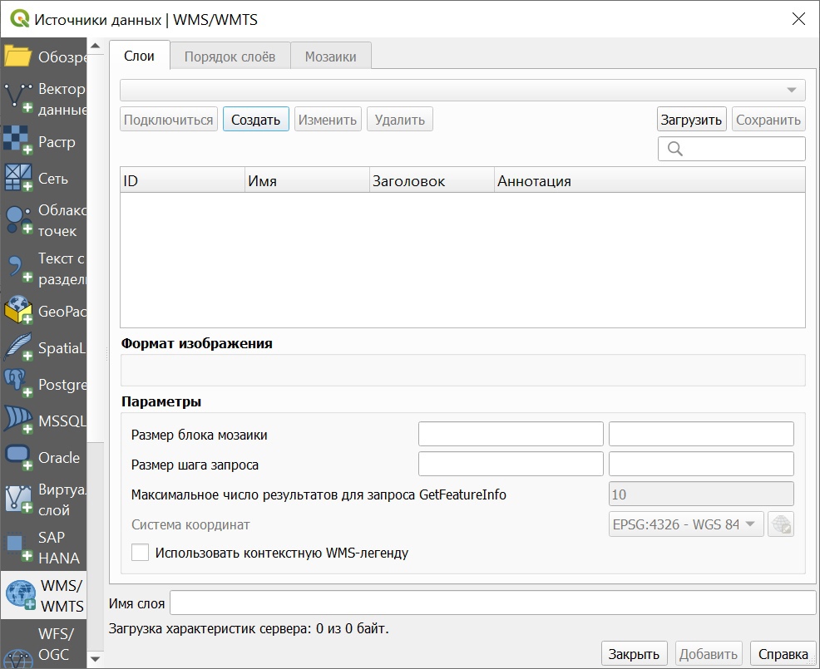Select the Vector data source icon
Screen dimensions: 820x669
18,98
